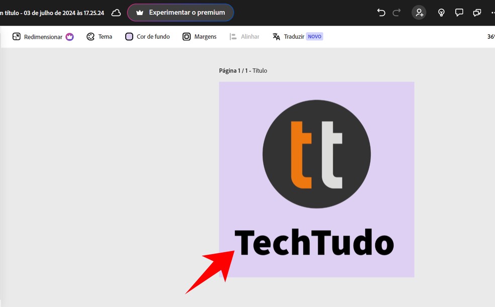Screen dimensions: 495x307
Task: Click the file title with date text
Action: coord(52,13)
